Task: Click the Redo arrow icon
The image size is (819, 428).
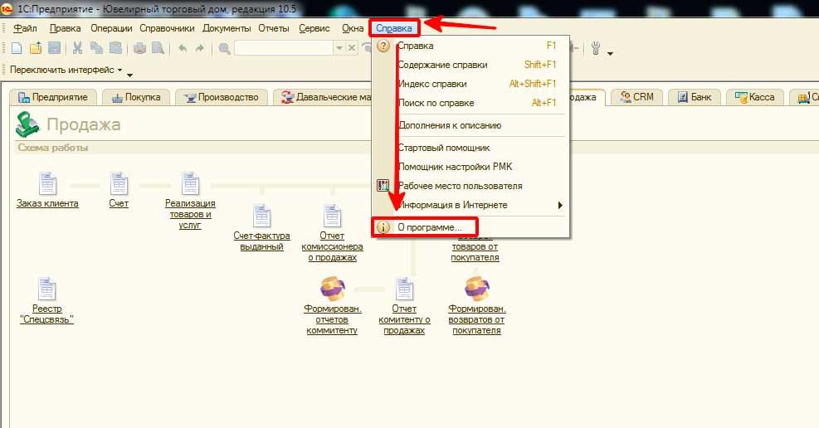Action: click(x=199, y=49)
